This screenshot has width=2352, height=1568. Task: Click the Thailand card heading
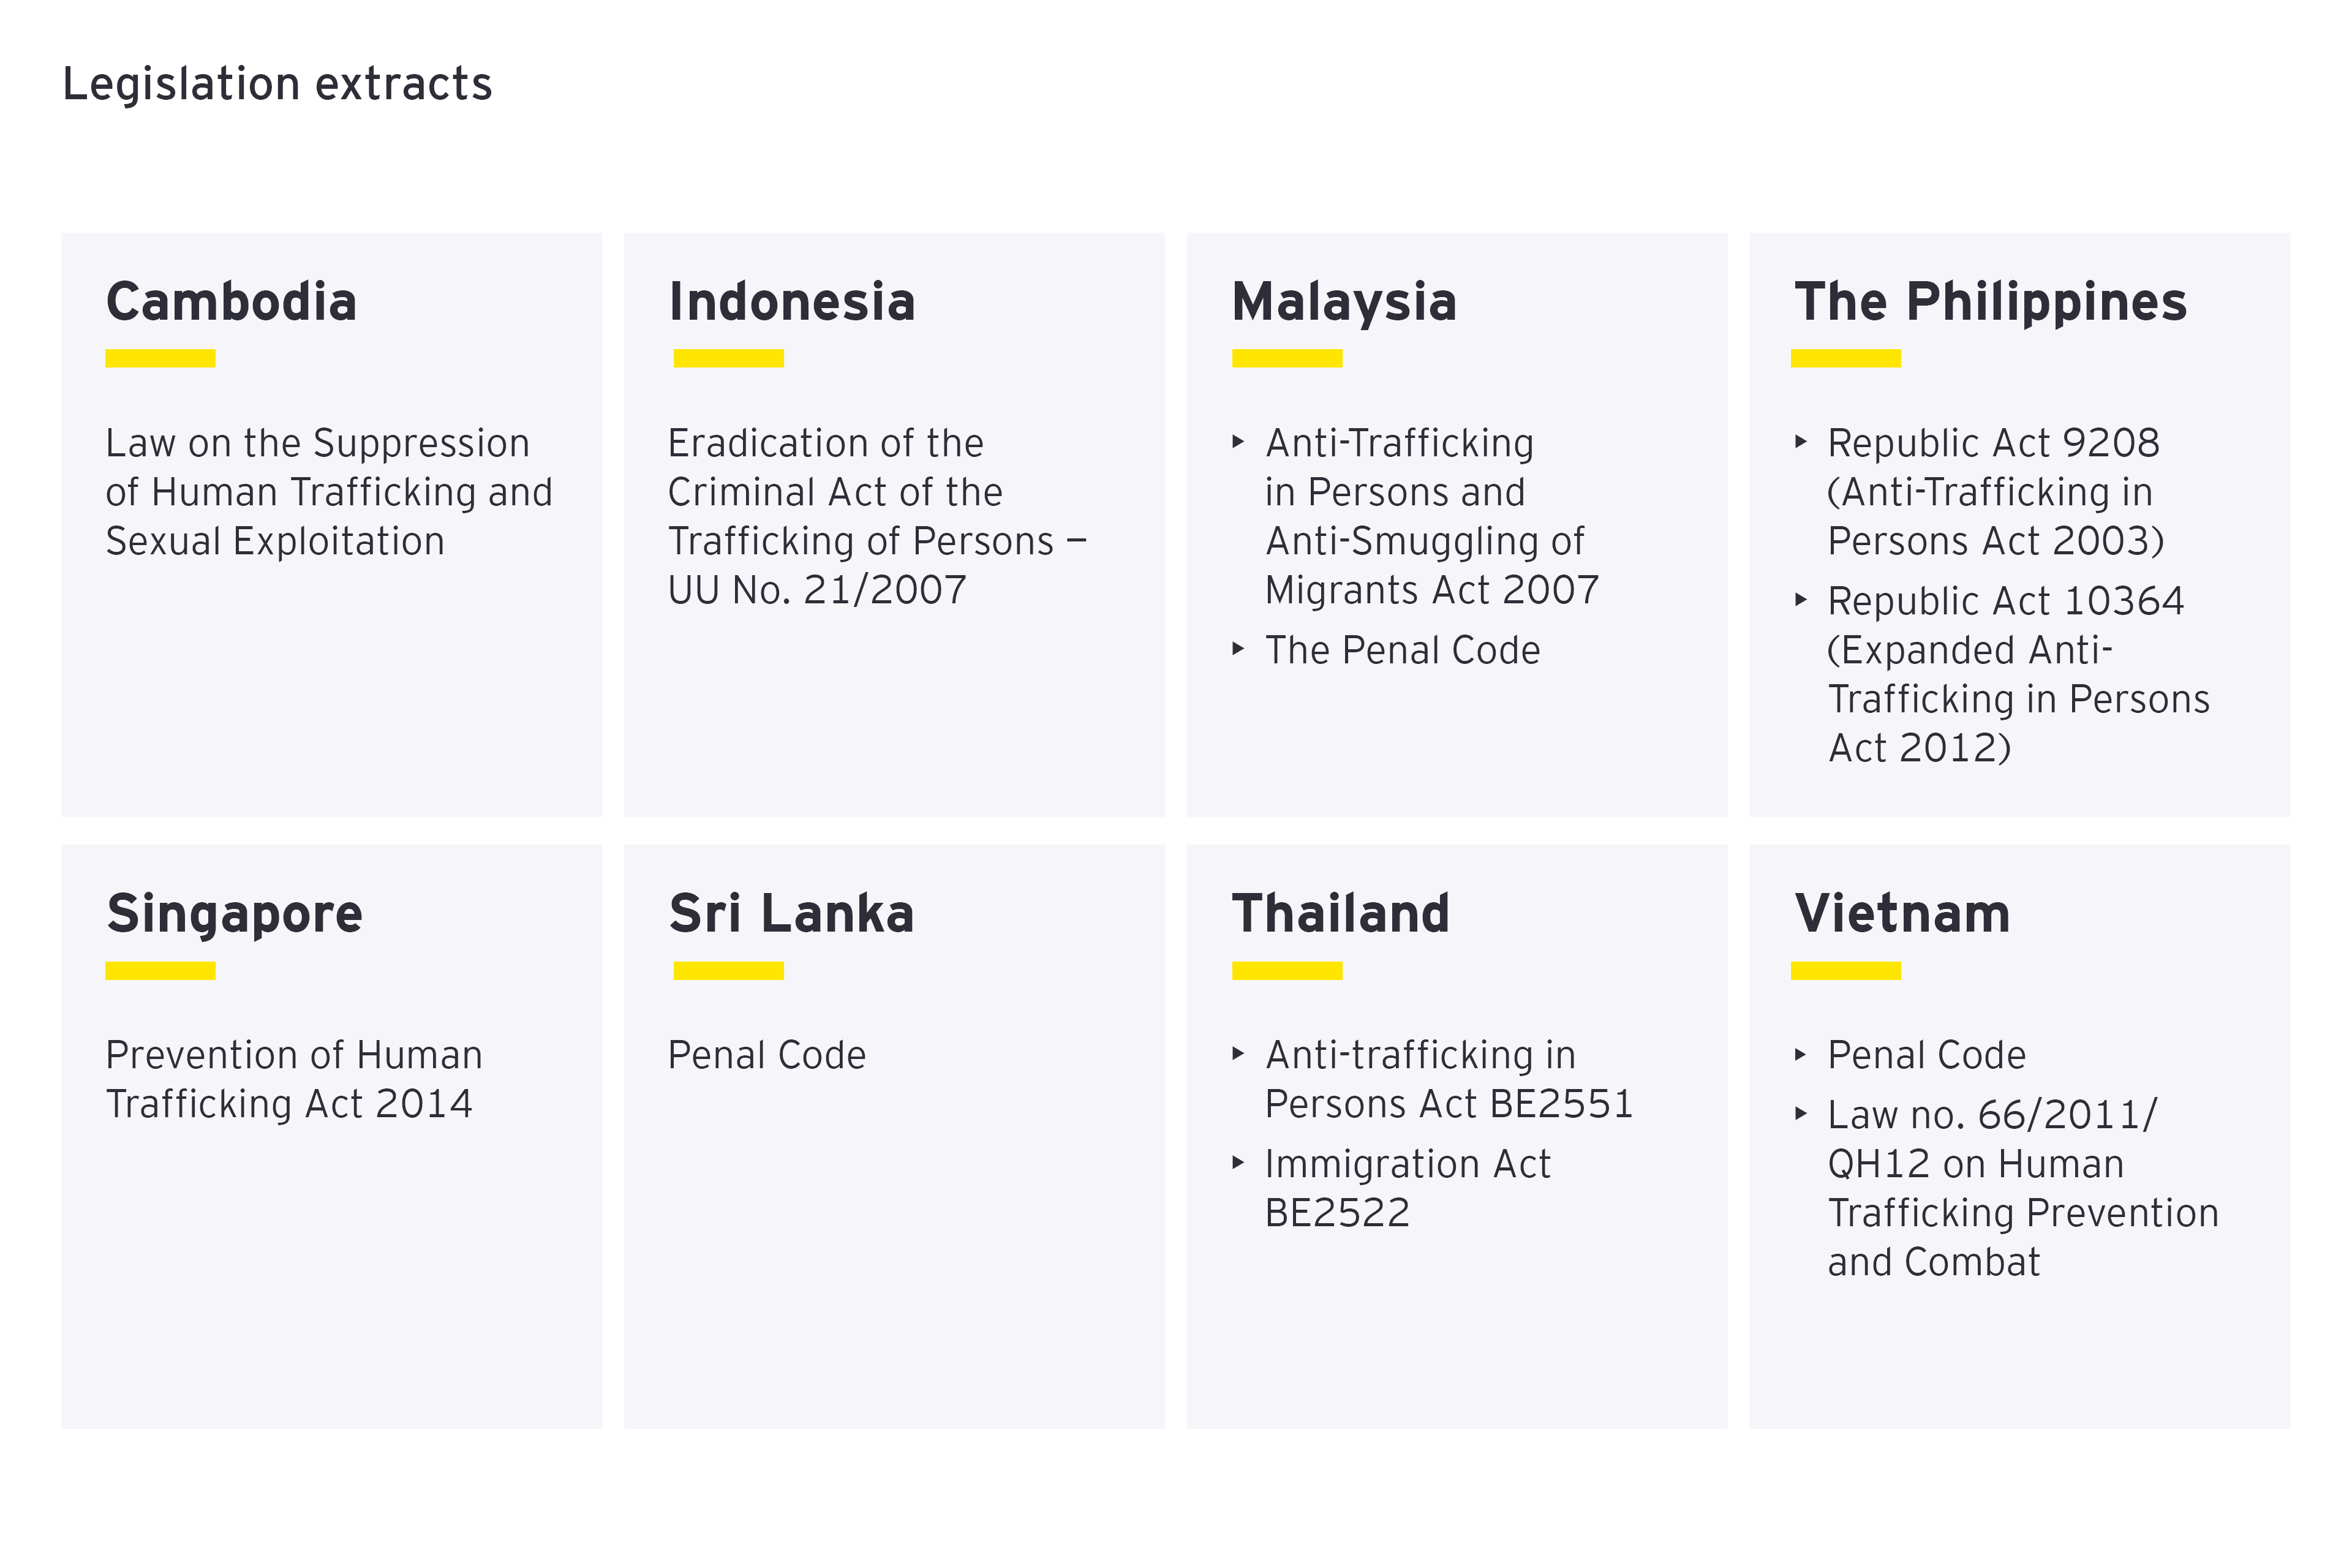pos(1340,914)
